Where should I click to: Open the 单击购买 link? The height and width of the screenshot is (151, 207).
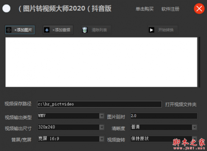[145, 9]
